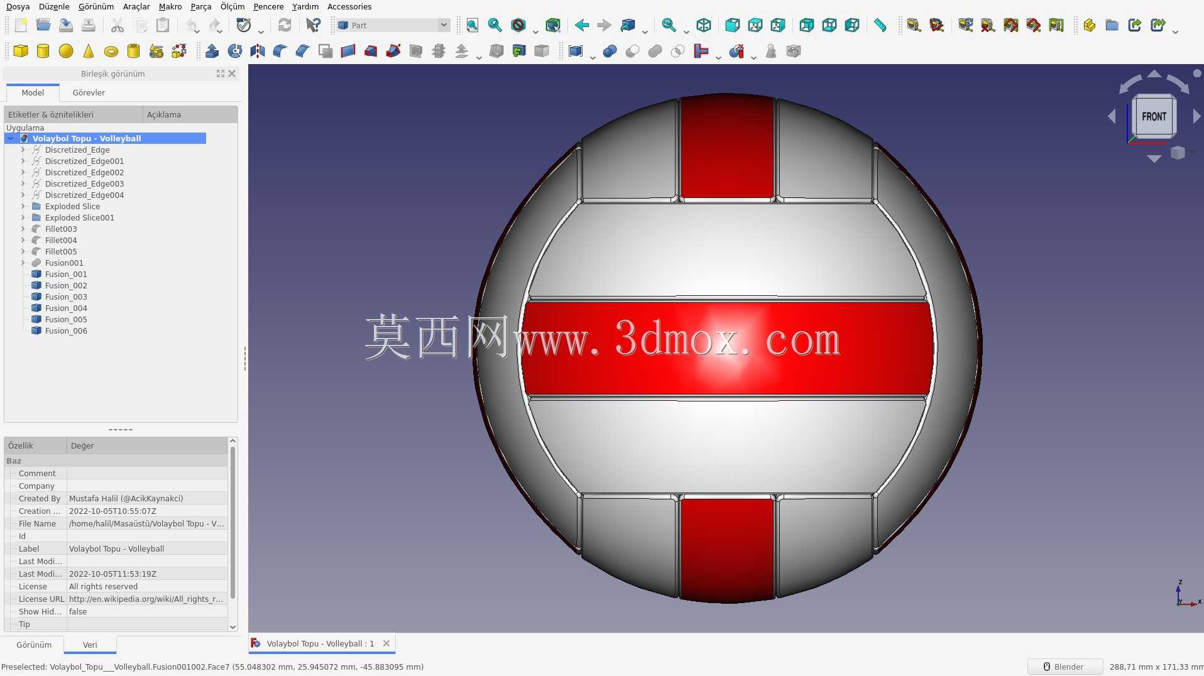
Task: Select the Fillet tool
Action: (x=280, y=51)
